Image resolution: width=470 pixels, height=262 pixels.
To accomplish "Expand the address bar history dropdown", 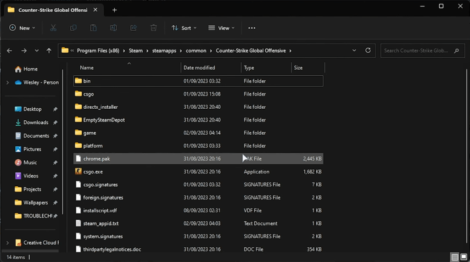I will click(354, 50).
